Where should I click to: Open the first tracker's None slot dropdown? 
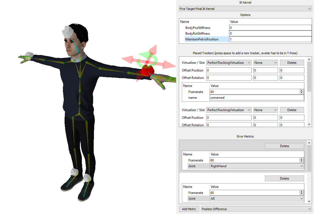(x=265, y=63)
